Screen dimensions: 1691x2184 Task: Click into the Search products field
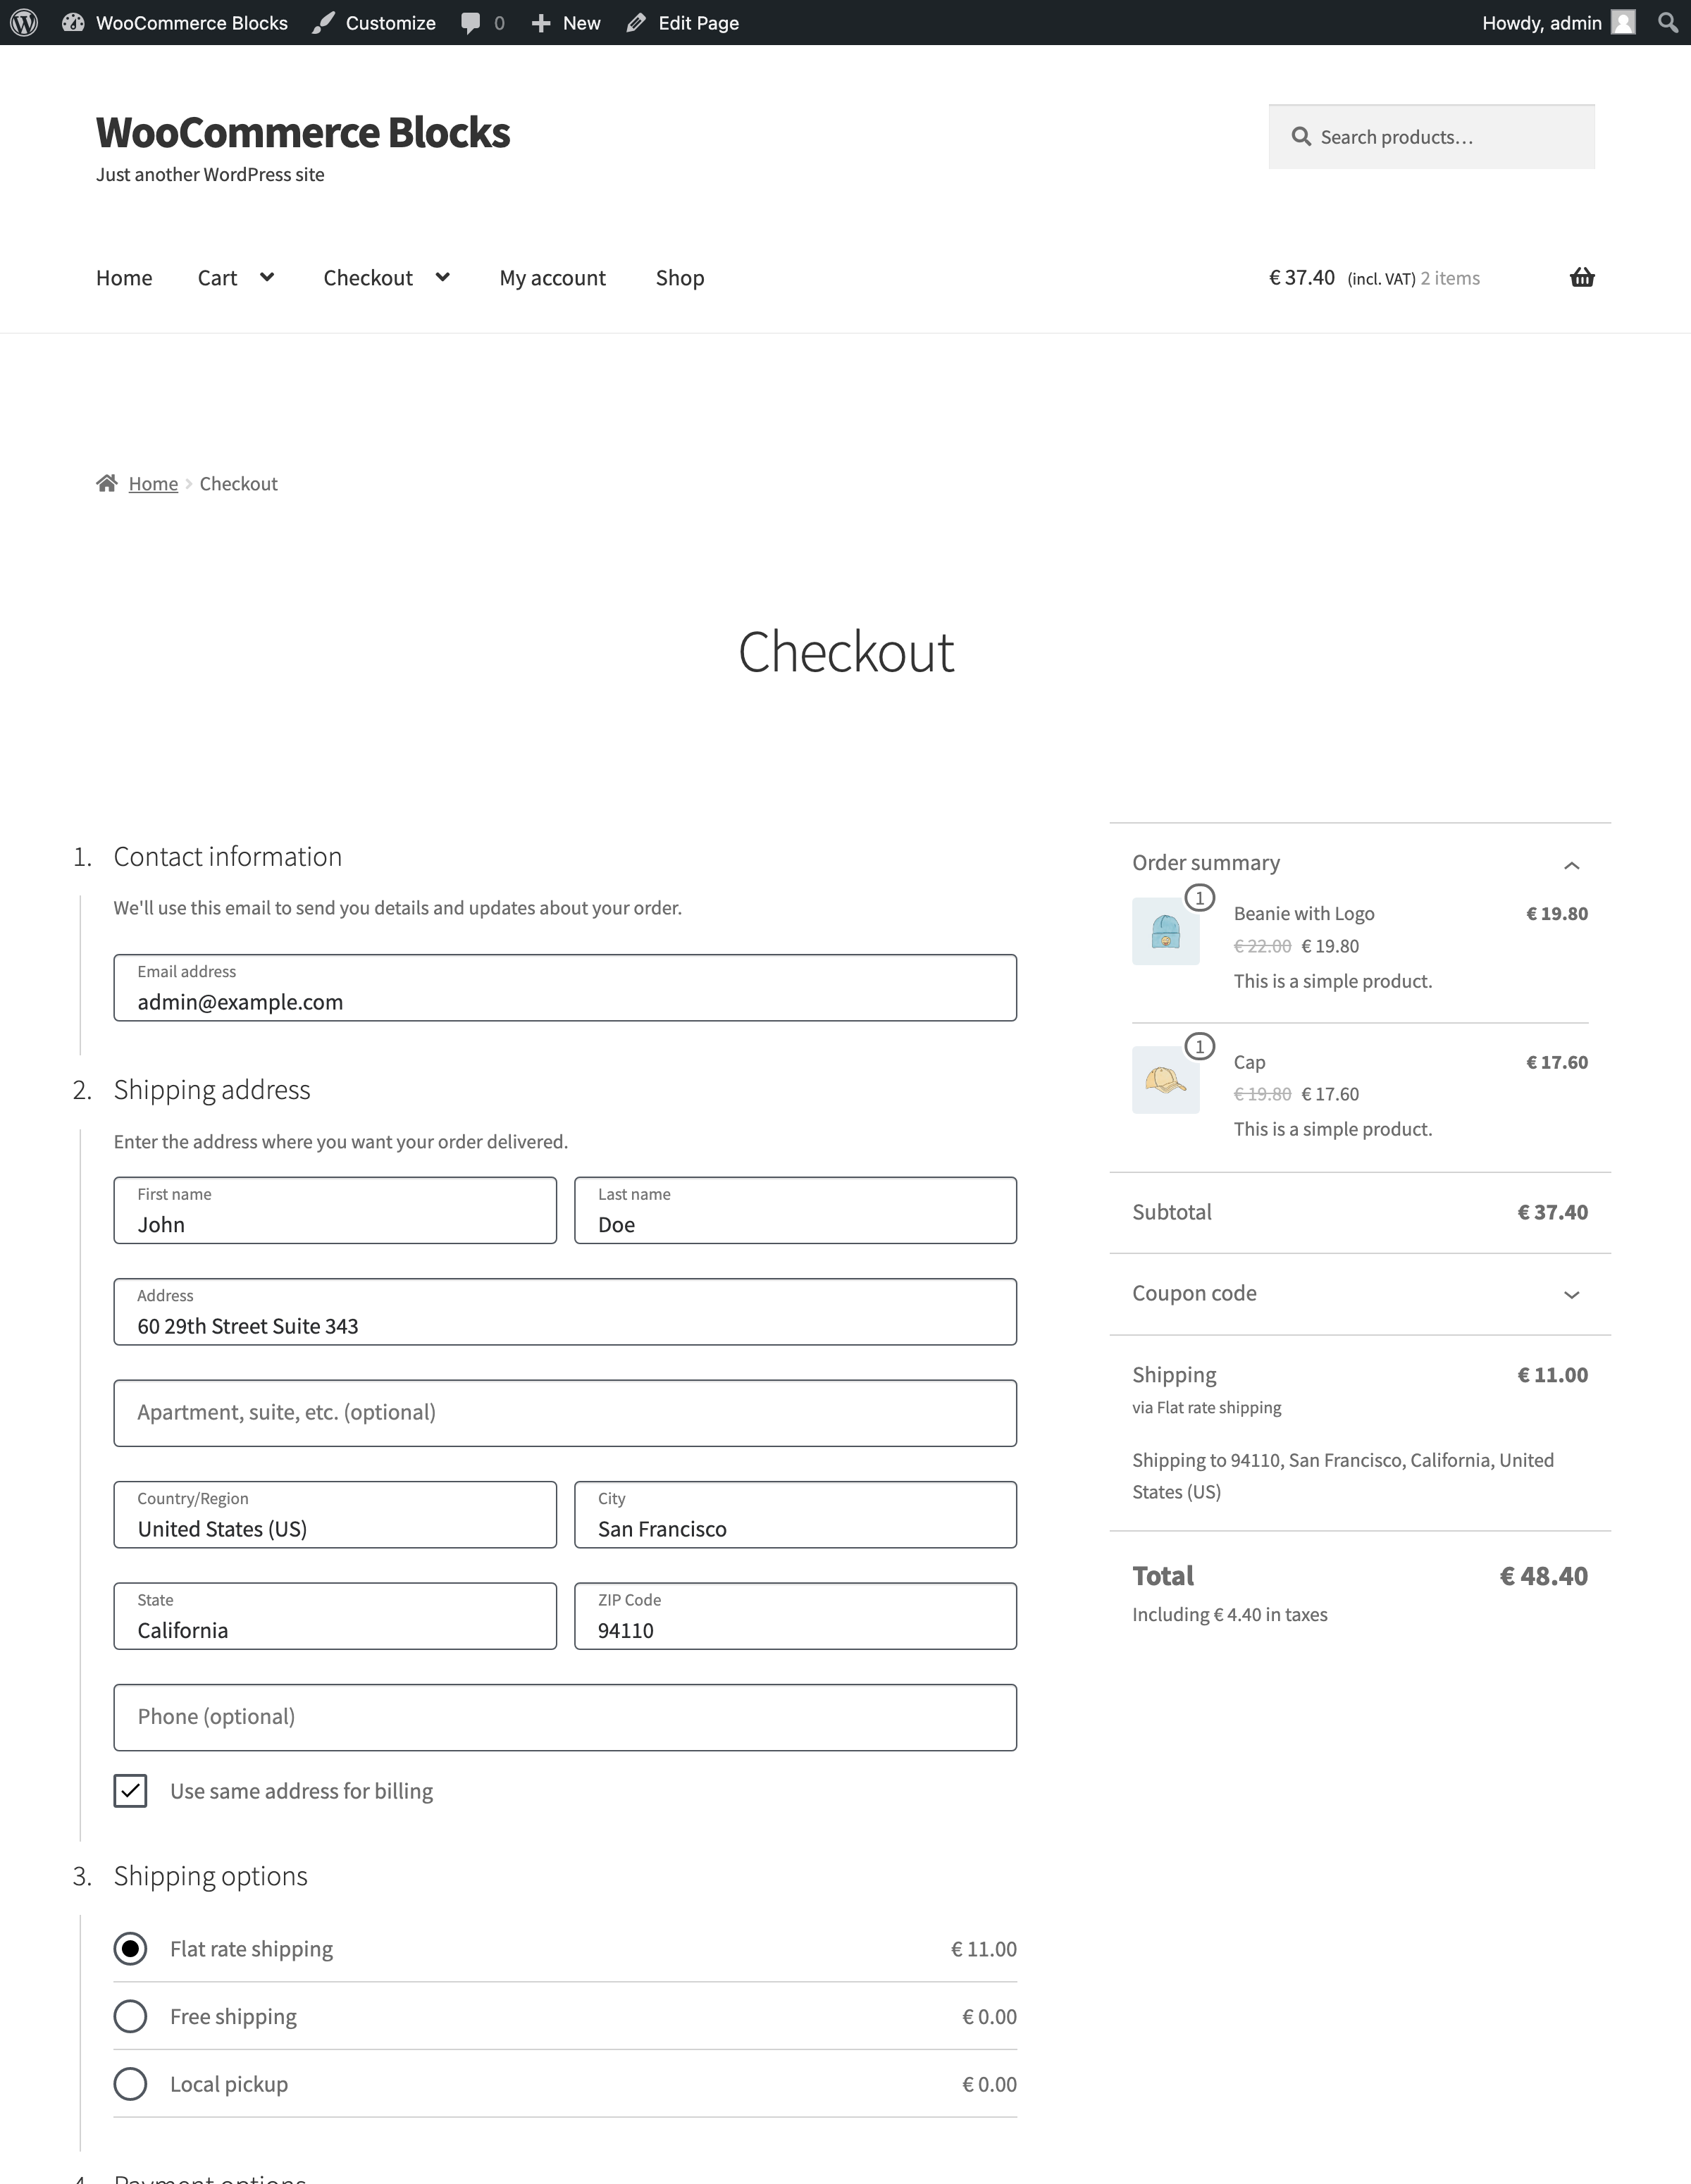point(1431,136)
